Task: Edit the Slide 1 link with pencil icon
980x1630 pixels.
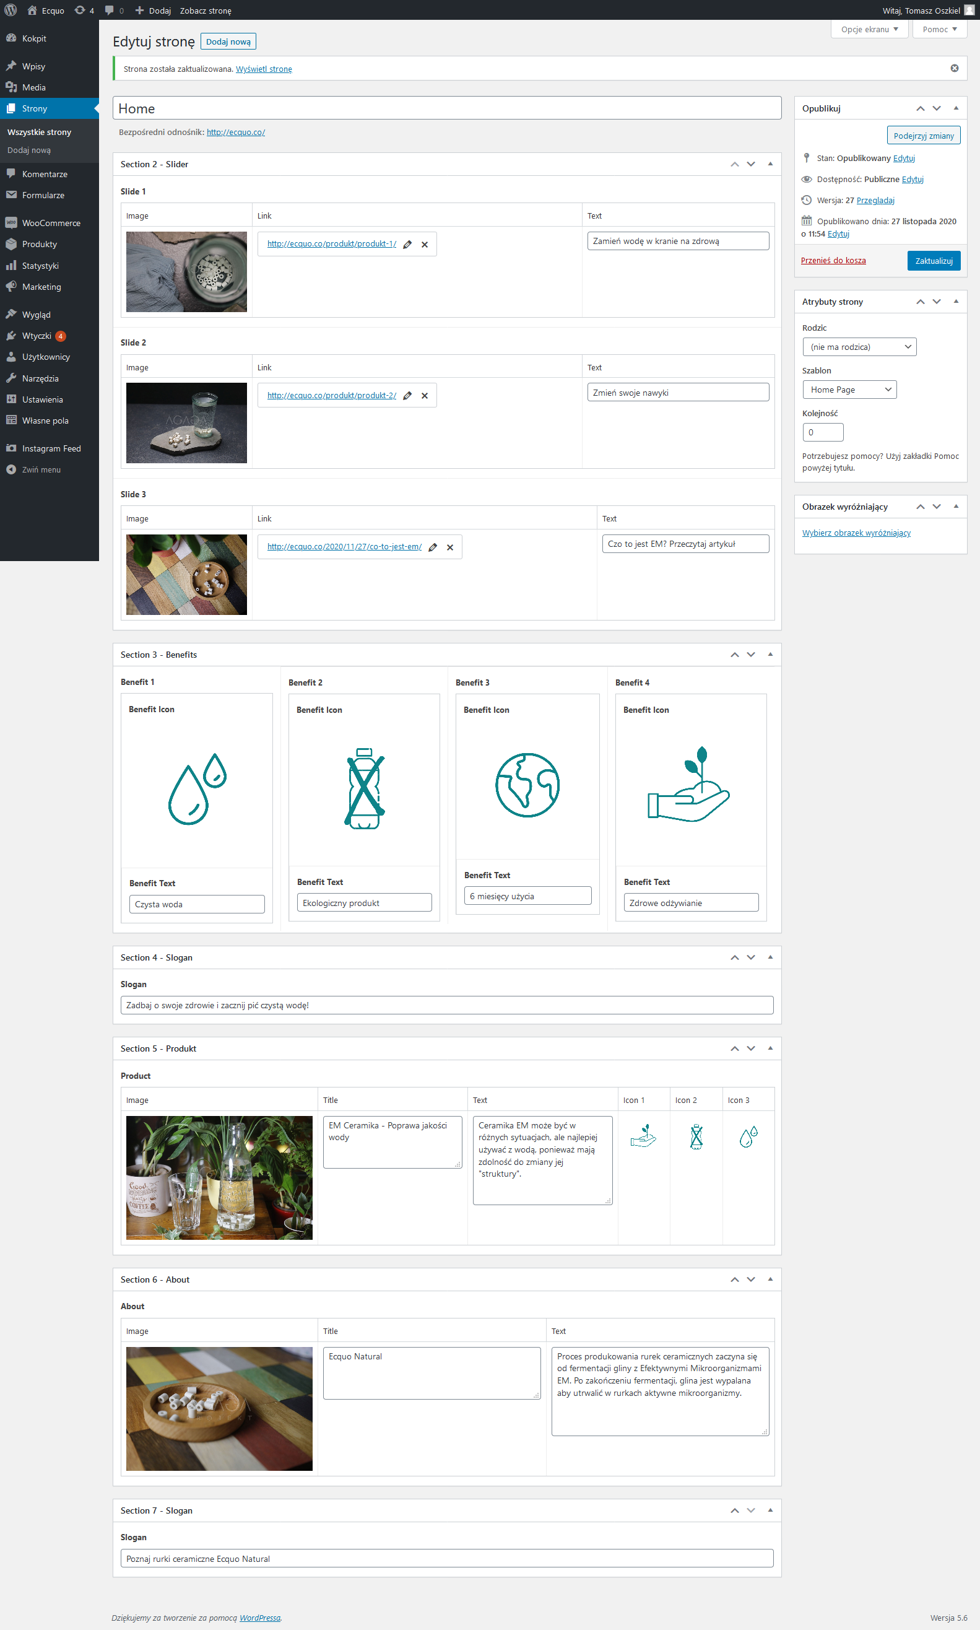Action: [407, 245]
